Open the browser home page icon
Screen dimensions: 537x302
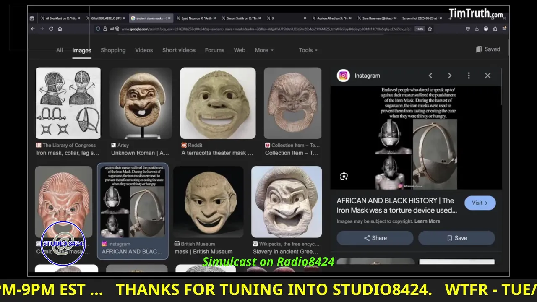(60, 29)
